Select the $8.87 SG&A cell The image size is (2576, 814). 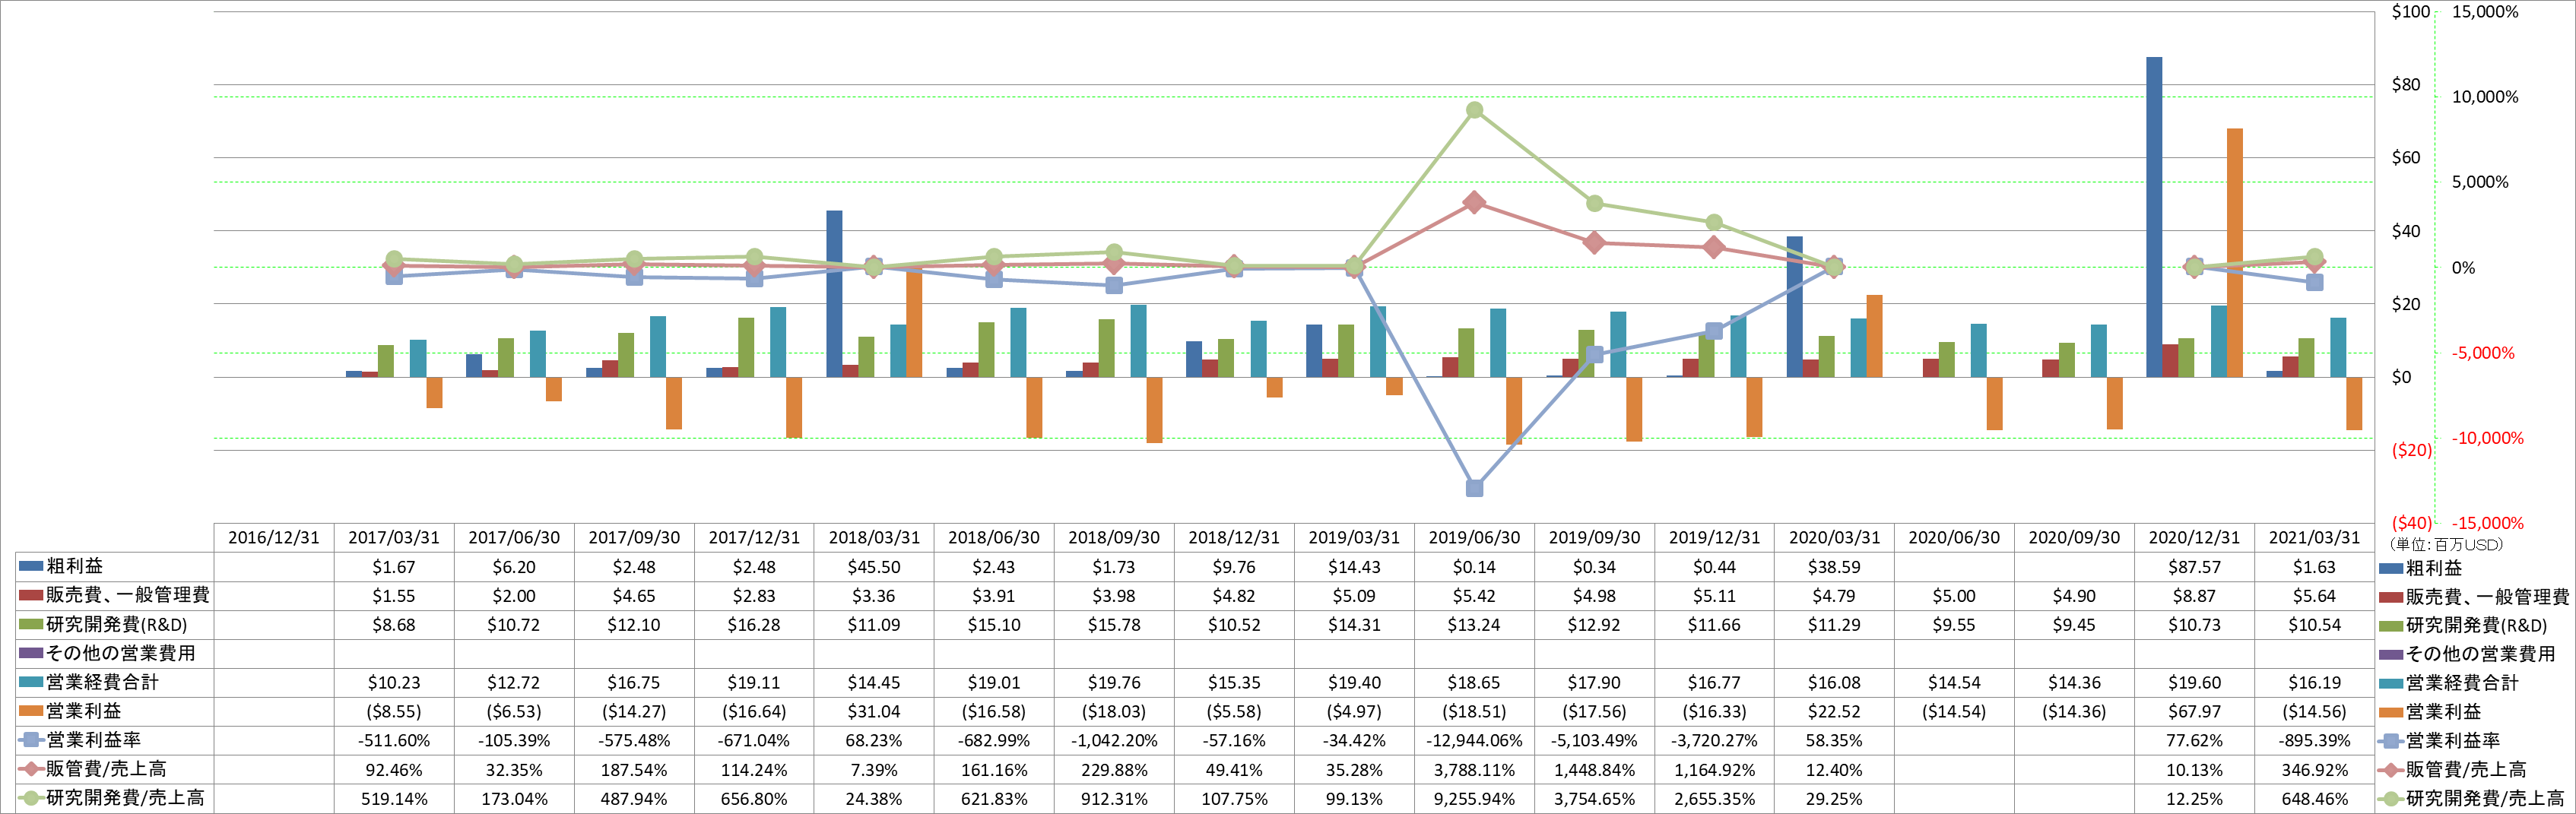tap(2194, 596)
